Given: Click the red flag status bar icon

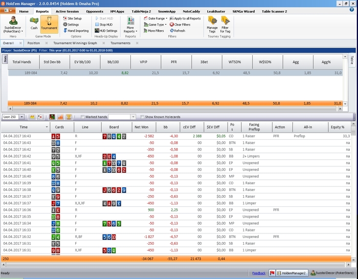Looking at the screenshot, I should [x=272, y=273].
